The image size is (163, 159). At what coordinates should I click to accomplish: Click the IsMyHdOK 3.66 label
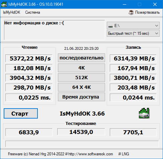coord(82,114)
